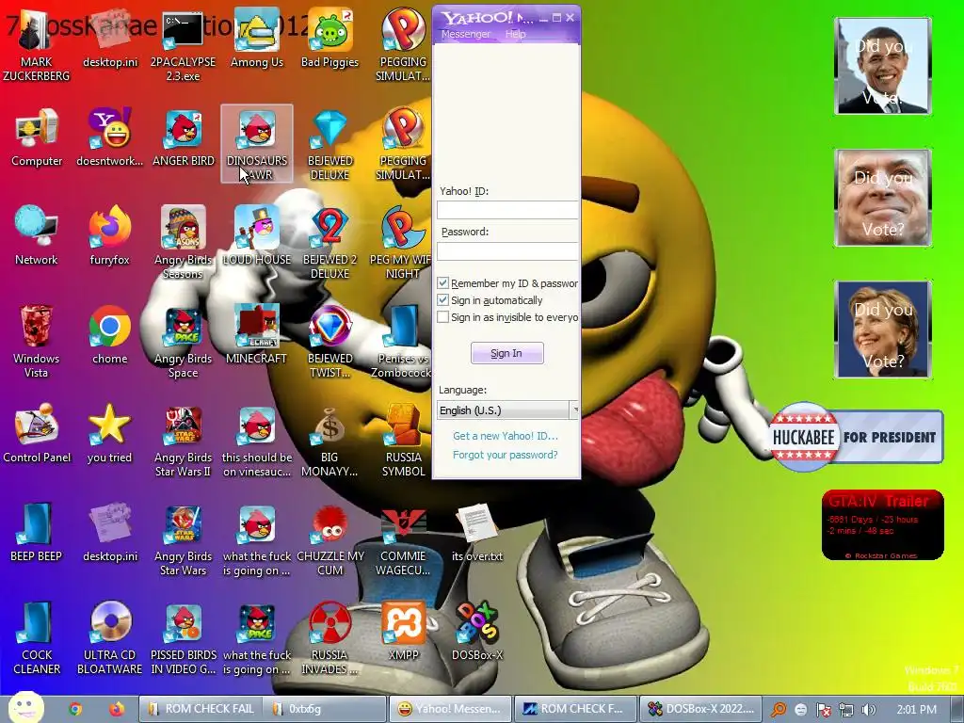The width and height of the screenshot is (964, 723).
Task: Open the magnifier icon in system tray
Action: tap(779, 710)
